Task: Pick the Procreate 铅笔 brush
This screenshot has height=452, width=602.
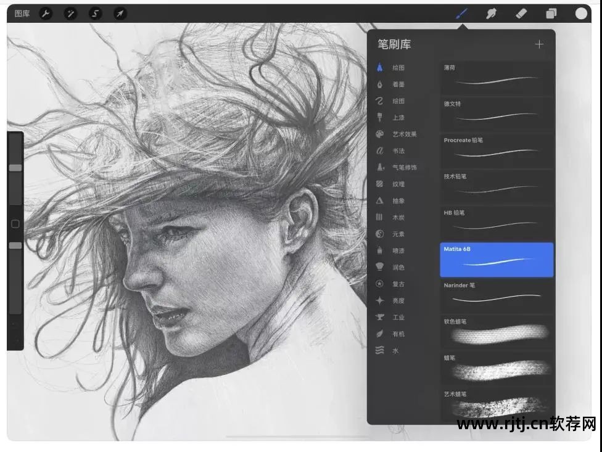Action: pos(497,149)
